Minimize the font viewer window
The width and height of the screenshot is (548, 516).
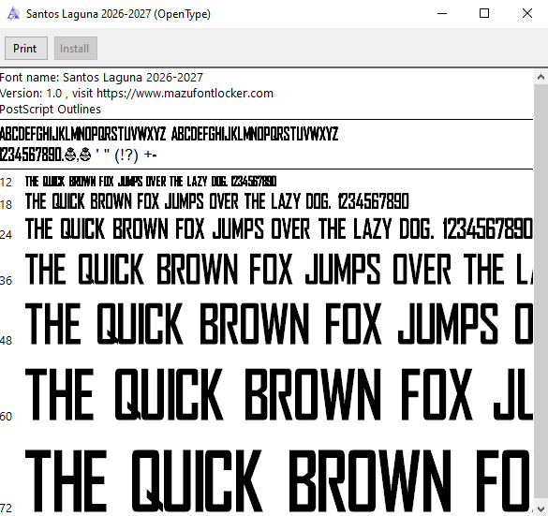(x=442, y=14)
